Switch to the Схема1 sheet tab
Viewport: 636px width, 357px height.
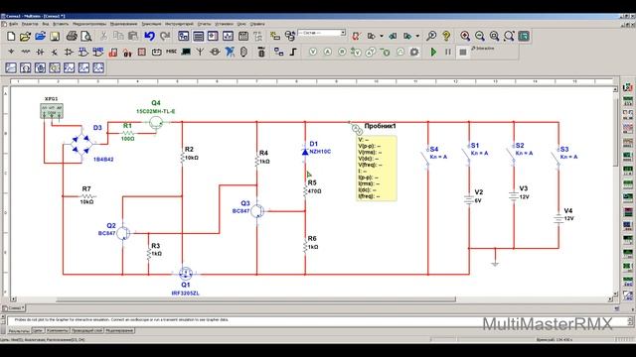tap(14, 308)
